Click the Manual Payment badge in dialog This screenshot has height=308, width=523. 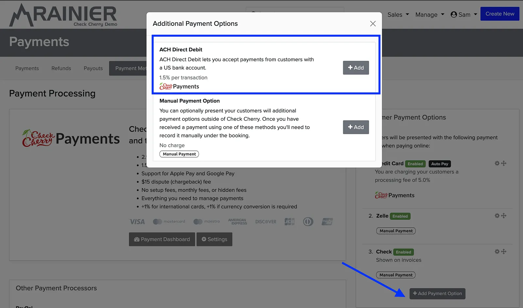point(179,154)
